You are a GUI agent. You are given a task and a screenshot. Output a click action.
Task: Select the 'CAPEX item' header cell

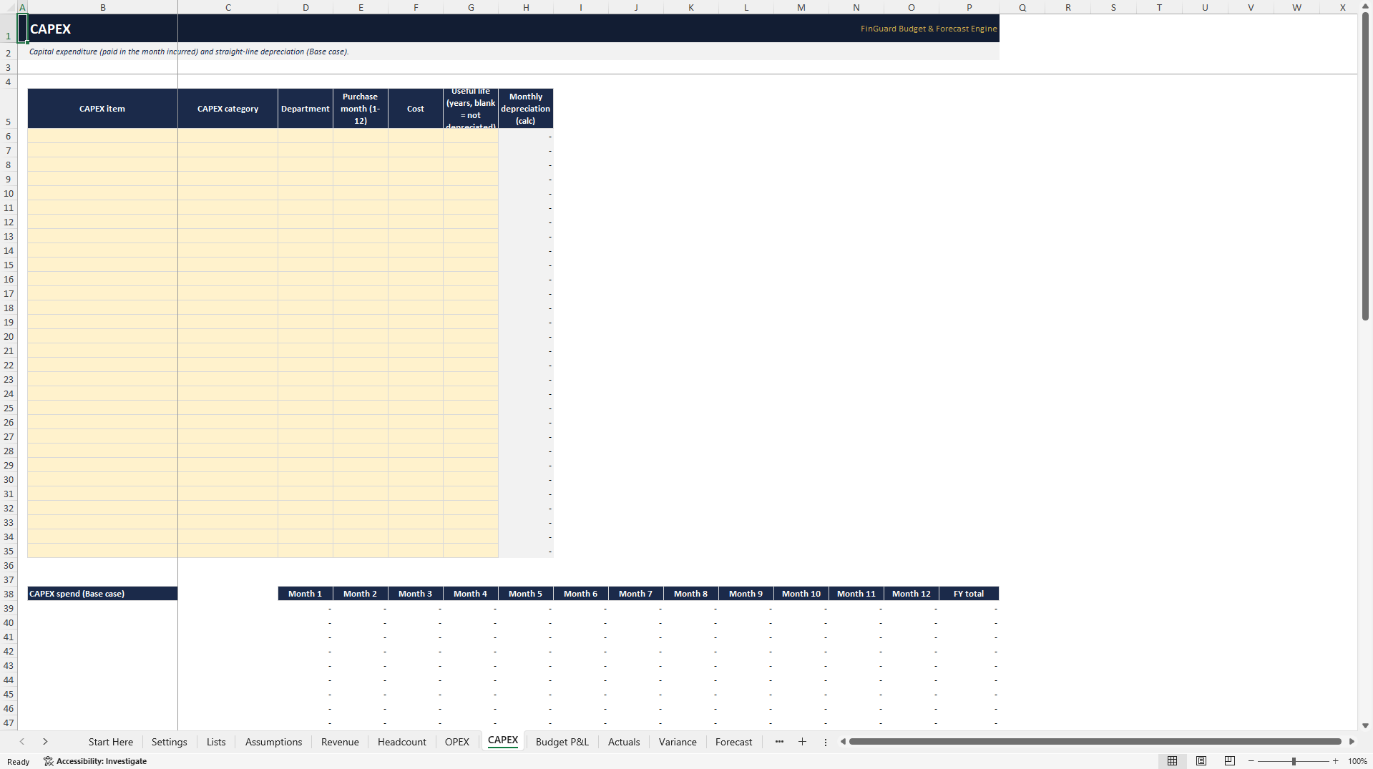coord(102,109)
